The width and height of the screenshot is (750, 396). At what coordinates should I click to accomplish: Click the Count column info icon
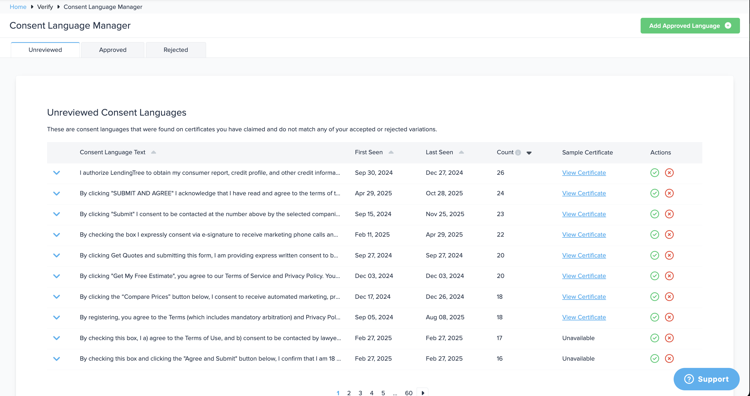coord(518,153)
